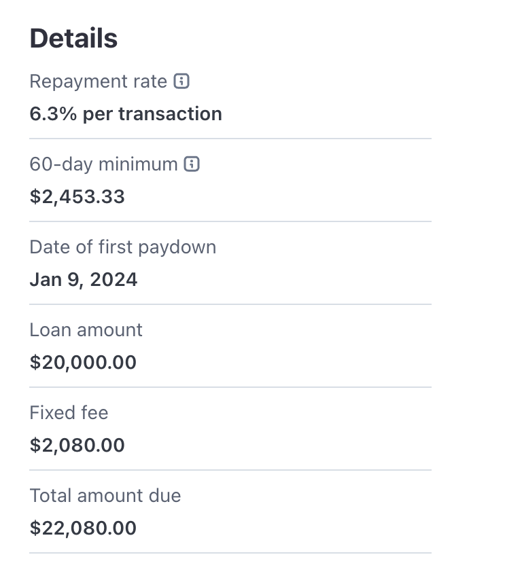522x576 pixels.
Task: Select the Repayment rate label
Action: pyautogui.click(x=98, y=82)
